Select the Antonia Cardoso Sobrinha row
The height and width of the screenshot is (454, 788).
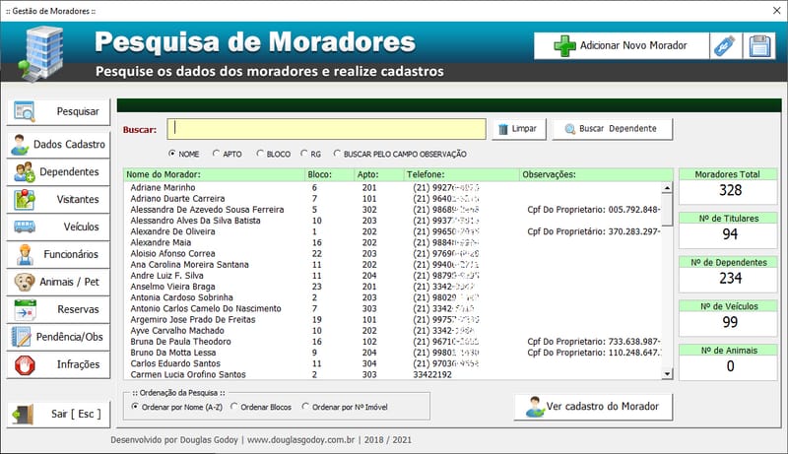click(x=392, y=297)
